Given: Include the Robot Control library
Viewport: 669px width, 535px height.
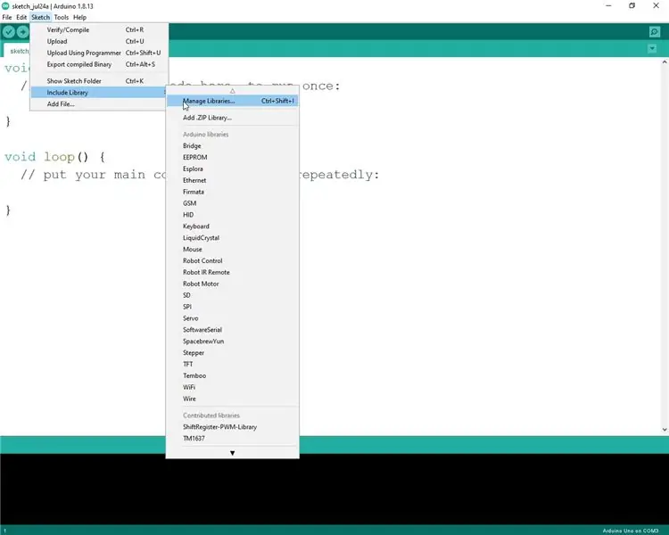Looking at the screenshot, I should point(232,261).
